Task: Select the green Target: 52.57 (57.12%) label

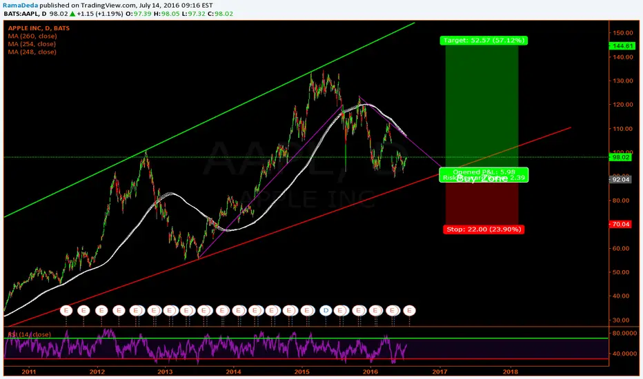Action: tap(484, 40)
